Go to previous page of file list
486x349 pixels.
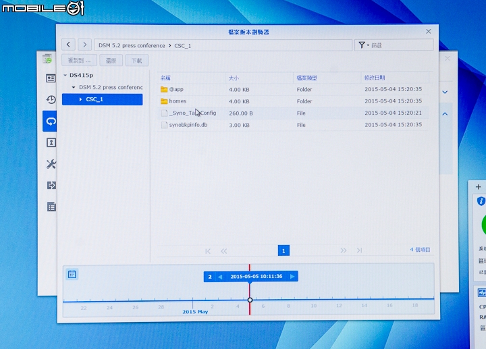[224, 251]
